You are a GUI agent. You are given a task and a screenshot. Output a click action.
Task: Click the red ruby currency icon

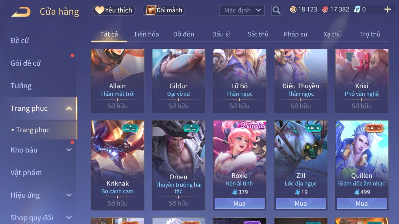[x=325, y=10]
